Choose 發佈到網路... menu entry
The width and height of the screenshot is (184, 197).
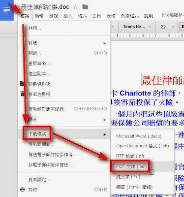click(64, 144)
